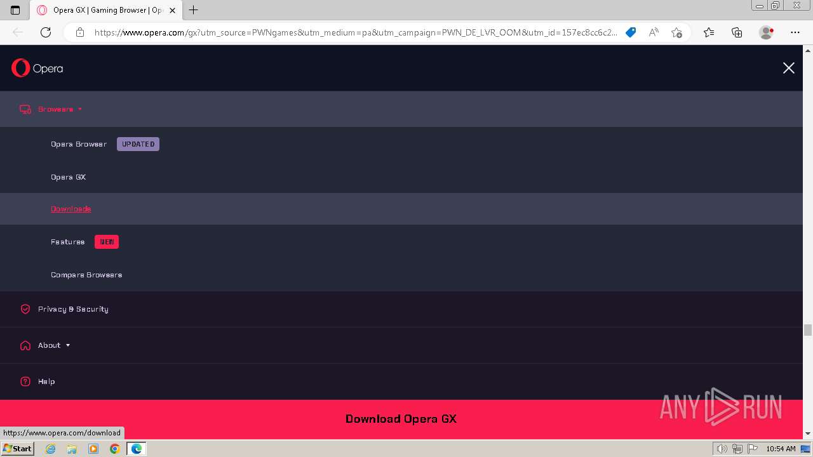The width and height of the screenshot is (813, 457).
Task: Click the Opera logo in the header
Action: tap(37, 68)
